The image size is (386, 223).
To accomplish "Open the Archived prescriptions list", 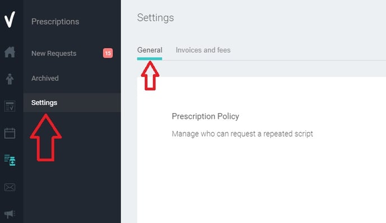I will tap(45, 78).
